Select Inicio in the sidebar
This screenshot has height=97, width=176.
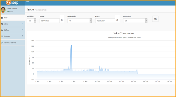[x=13, y=18]
